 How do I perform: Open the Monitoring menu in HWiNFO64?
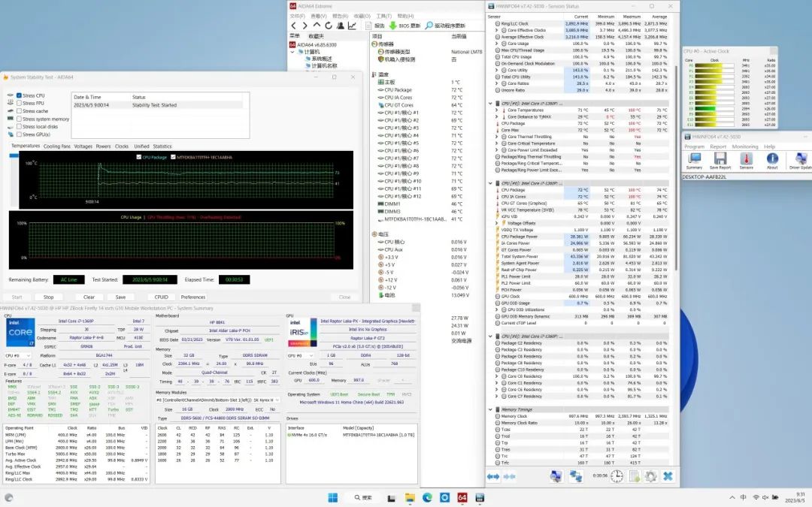[x=745, y=146]
